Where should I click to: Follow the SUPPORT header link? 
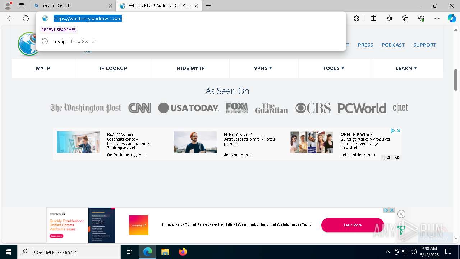(x=425, y=45)
